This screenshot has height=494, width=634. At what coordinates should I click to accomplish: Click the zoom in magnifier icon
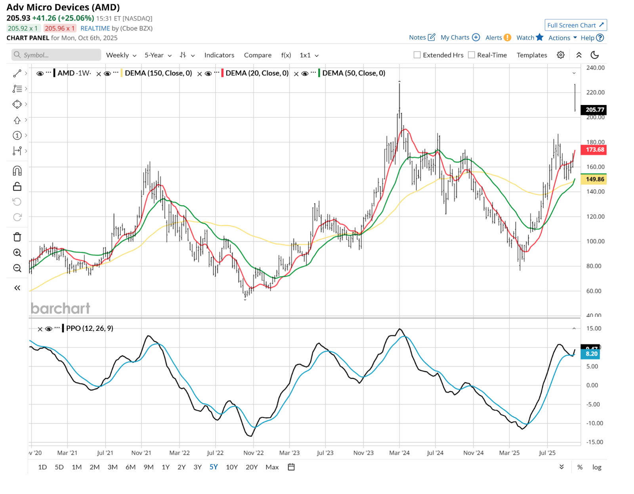pyautogui.click(x=17, y=253)
